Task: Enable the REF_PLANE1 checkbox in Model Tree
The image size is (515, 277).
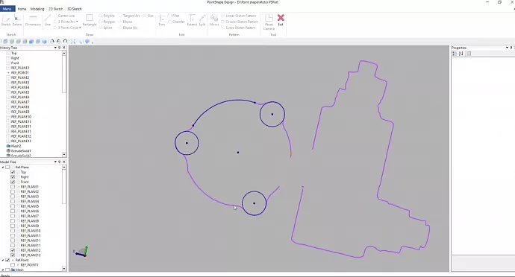Action: (13, 187)
